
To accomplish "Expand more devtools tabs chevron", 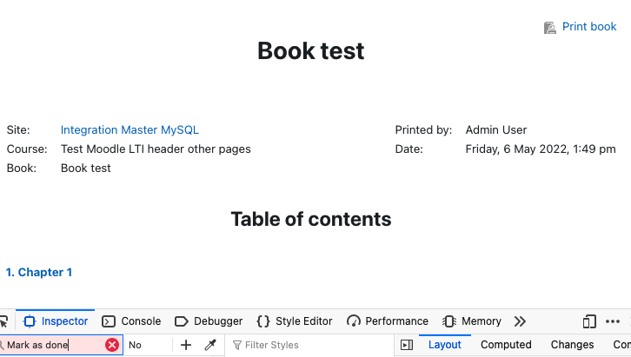I will (x=520, y=321).
